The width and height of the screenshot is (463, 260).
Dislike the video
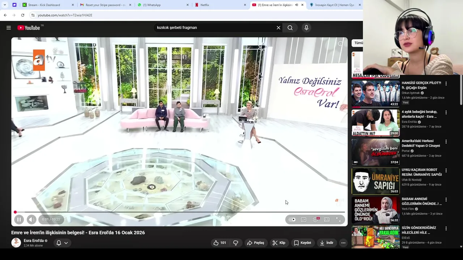click(x=236, y=243)
